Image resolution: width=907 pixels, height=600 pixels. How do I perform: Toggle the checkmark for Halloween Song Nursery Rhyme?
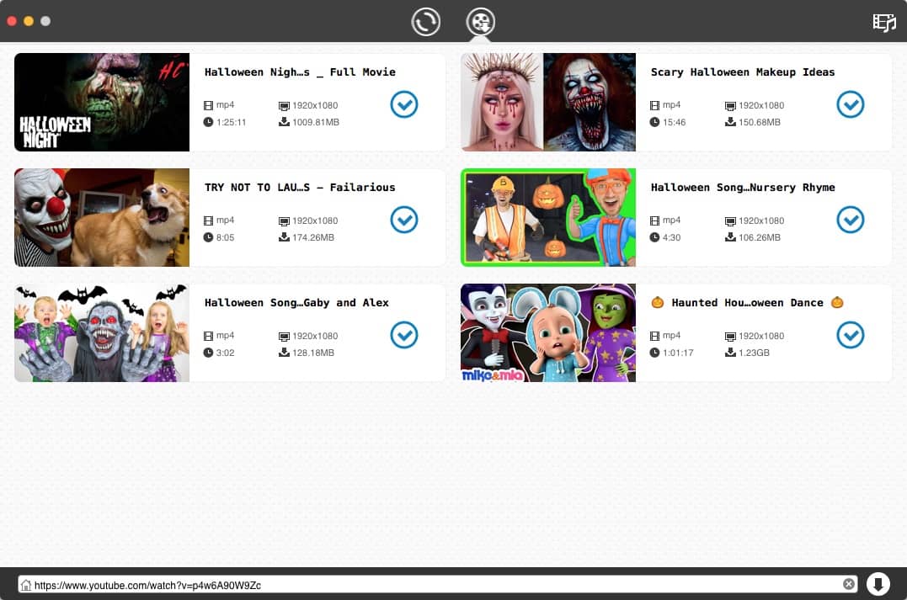coord(851,220)
